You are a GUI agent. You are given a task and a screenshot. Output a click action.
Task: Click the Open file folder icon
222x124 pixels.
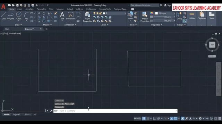tap(13, 5)
